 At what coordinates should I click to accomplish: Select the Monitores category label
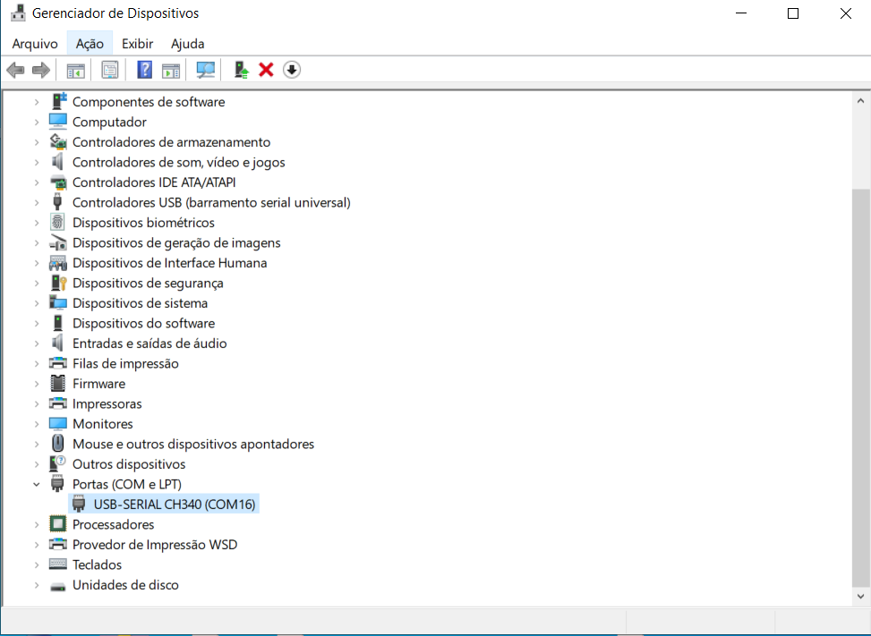tap(102, 424)
